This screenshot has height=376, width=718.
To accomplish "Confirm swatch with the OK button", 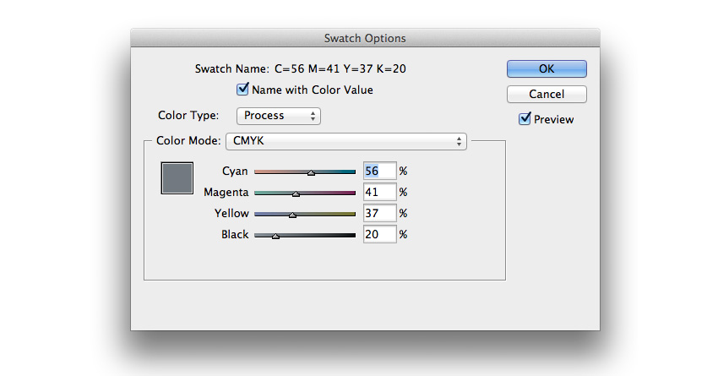I will [547, 68].
